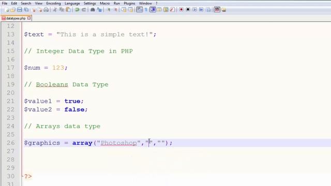Viewport: 331px width, 186px height.
Task: Click the Print icon in toolbar
Action: tap(46, 10)
